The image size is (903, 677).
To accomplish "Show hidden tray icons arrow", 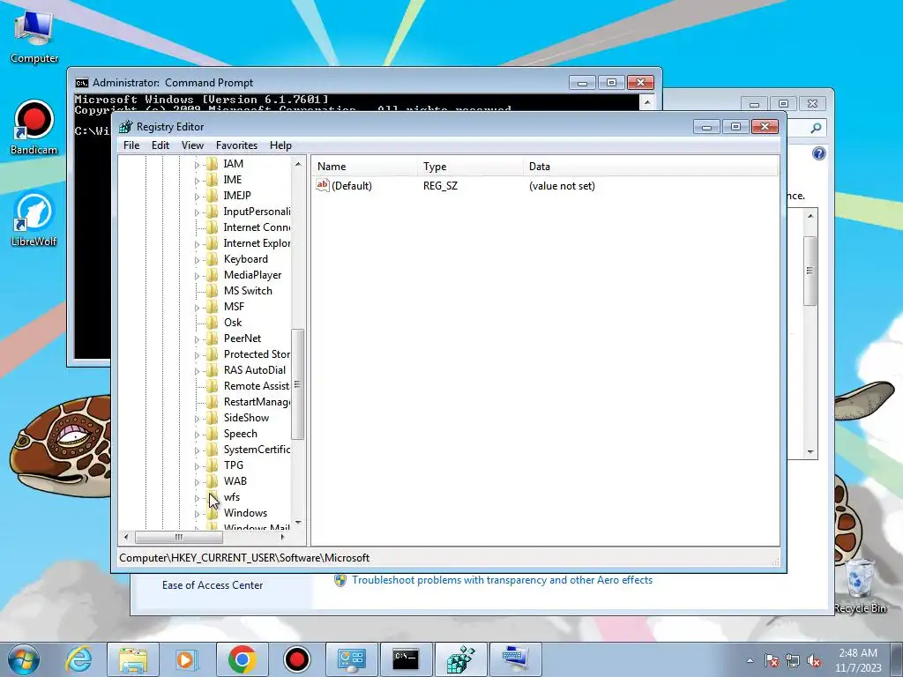I will point(750,660).
